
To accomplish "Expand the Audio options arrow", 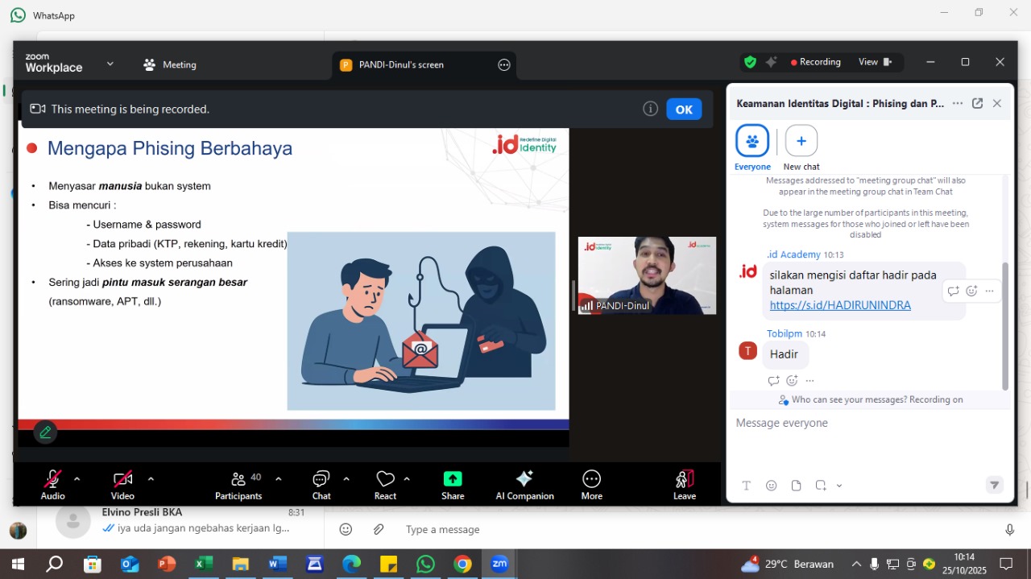I will [77, 478].
